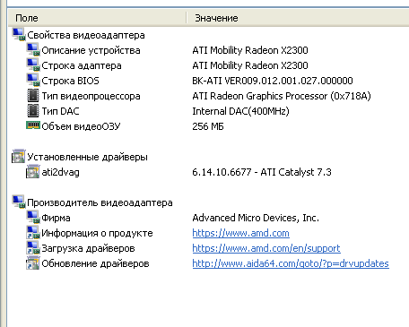Click the icon beside Строка BIOS
This screenshot has height=327, width=409.
point(33,81)
